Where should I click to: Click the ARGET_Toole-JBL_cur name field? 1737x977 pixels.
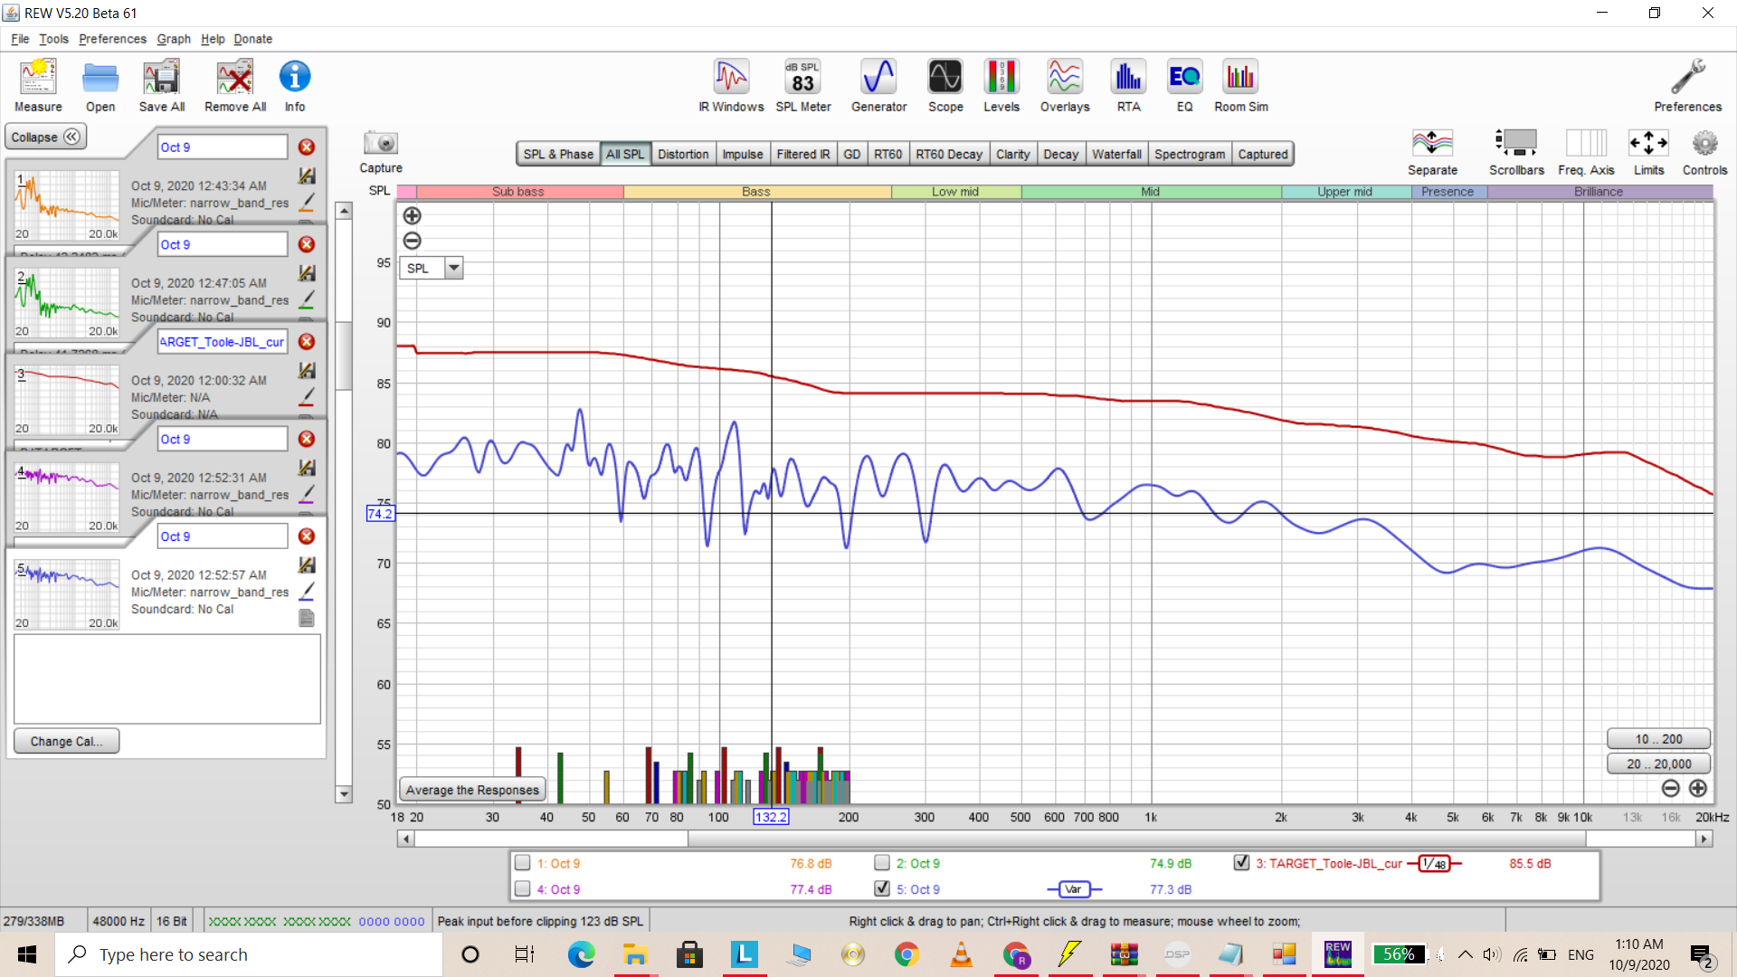pyautogui.click(x=223, y=342)
